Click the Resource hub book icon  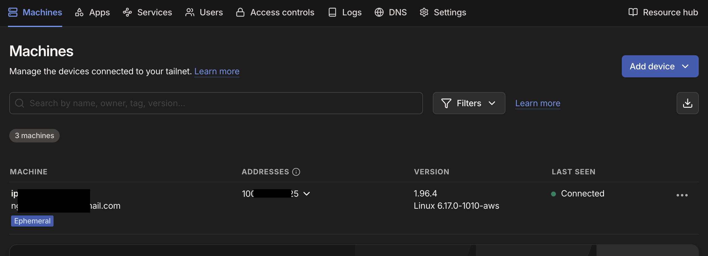(x=633, y=12)
